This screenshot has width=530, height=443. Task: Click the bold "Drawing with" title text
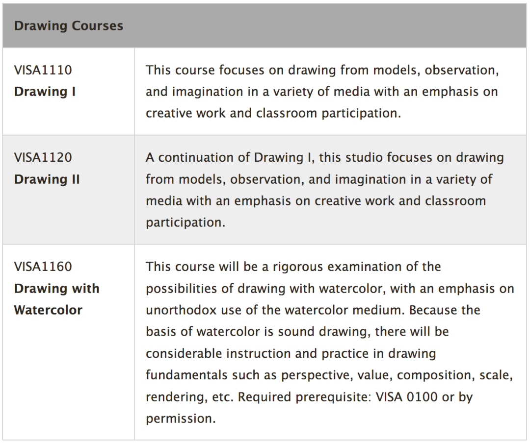click(57, 289)
